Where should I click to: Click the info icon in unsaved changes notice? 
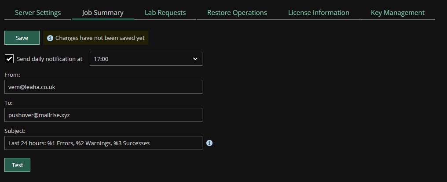click(x=50, y=38)
